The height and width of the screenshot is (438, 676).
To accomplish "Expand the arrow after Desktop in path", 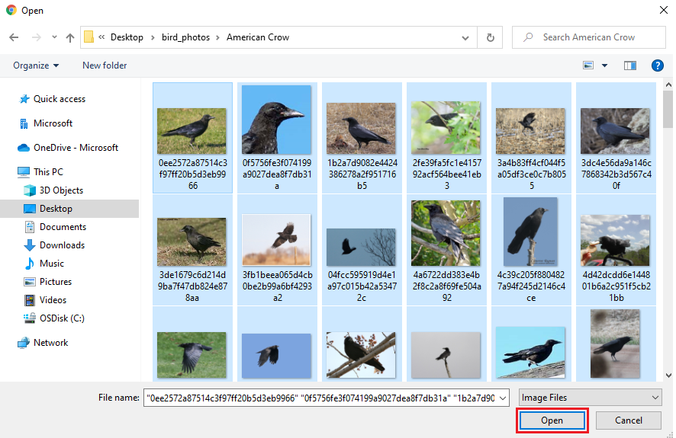I will click(x=153, y=37).
